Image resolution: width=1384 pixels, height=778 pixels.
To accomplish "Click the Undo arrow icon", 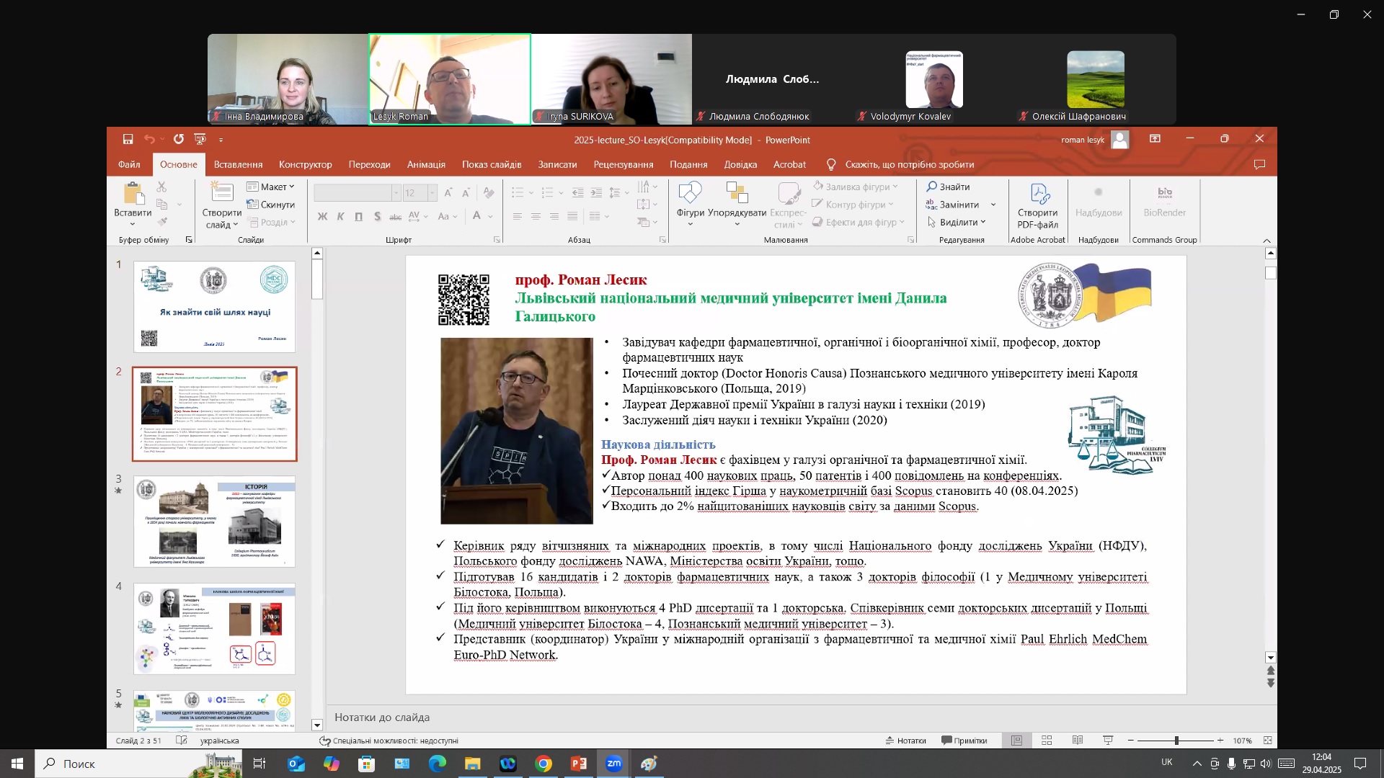I will click(x=148, y=139).
